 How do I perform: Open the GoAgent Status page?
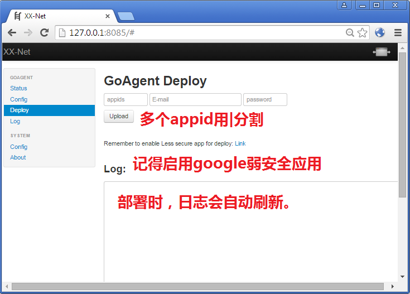[x=18, y=88]
